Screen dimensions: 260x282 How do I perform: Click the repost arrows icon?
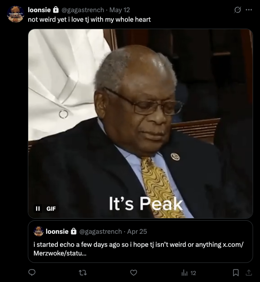coord(83,273)
